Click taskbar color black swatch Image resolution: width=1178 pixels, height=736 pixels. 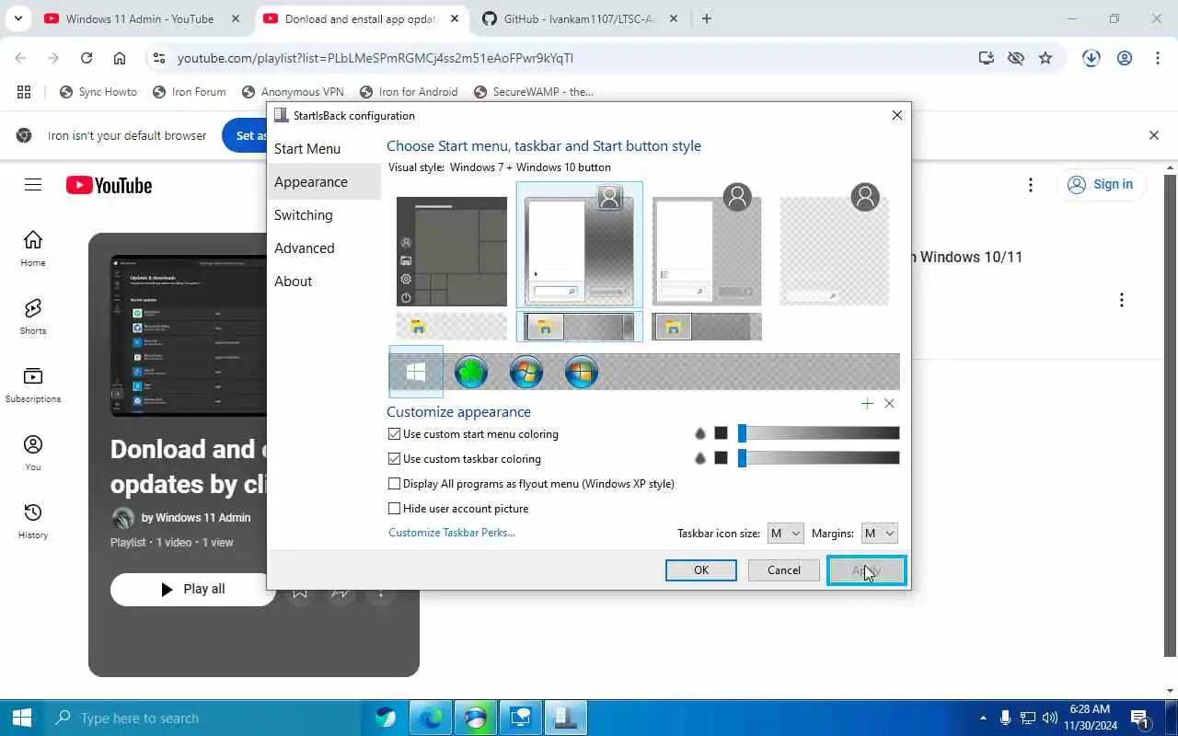[x=721, y=458]
